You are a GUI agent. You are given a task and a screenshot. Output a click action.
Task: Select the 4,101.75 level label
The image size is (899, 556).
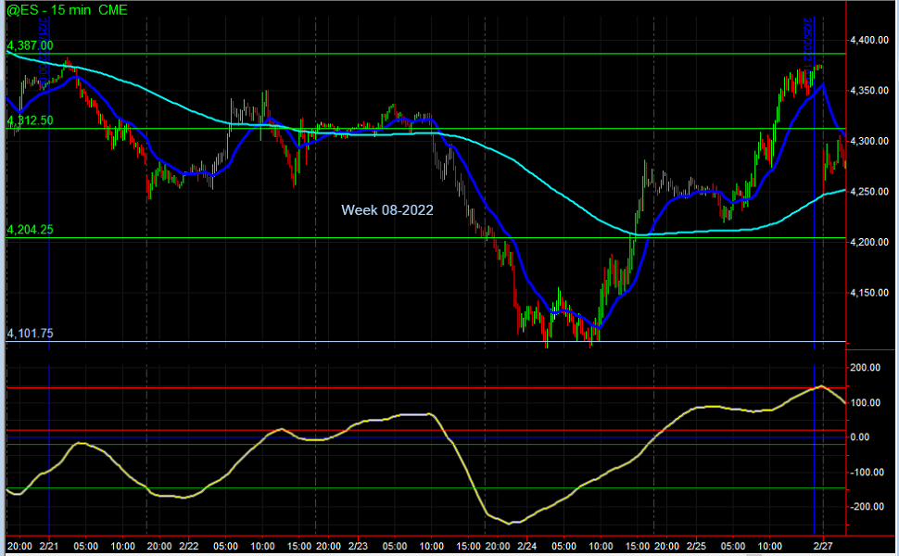tap(31, 334)
